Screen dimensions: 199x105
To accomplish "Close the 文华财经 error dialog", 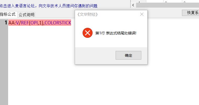I will (142, 14).
